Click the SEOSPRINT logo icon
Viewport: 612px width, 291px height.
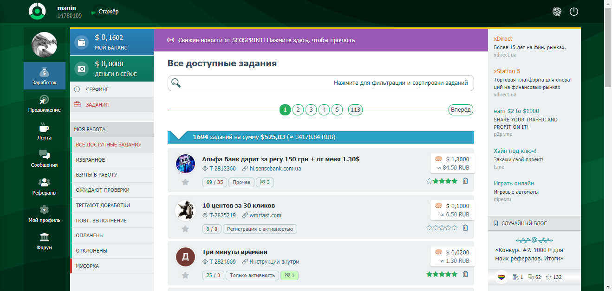click(37, 11)
